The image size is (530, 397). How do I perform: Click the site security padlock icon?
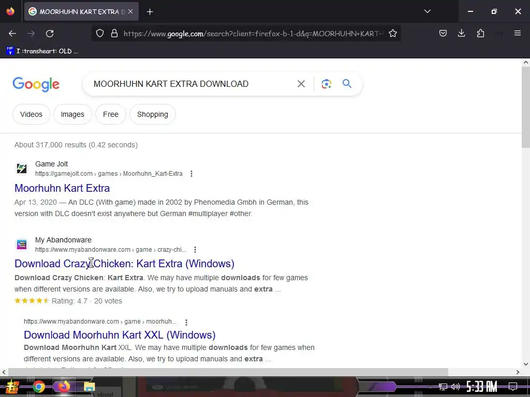click(114, 33)
